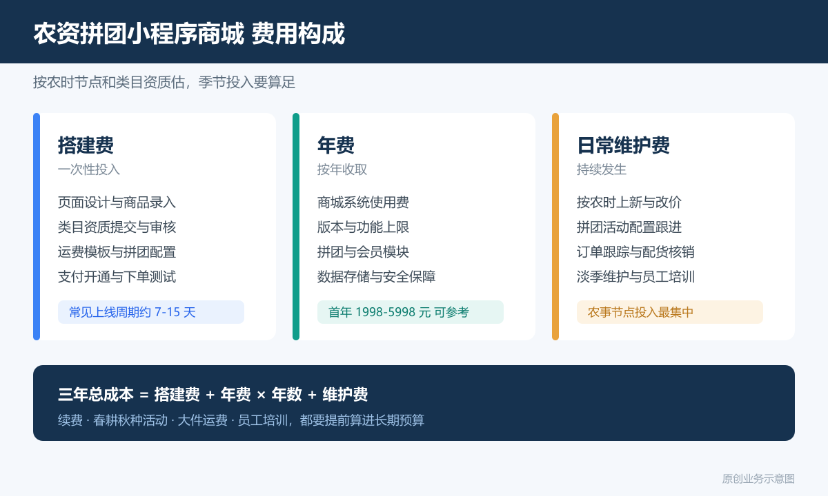This screenshot has height=496, width=828.
Task: Click the note starting with 续费 · 春耕秋种活动
Action: 241,420
